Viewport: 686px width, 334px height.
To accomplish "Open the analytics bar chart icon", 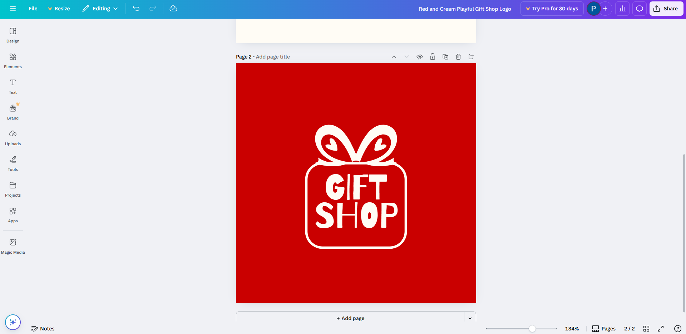I will (622, 9).
